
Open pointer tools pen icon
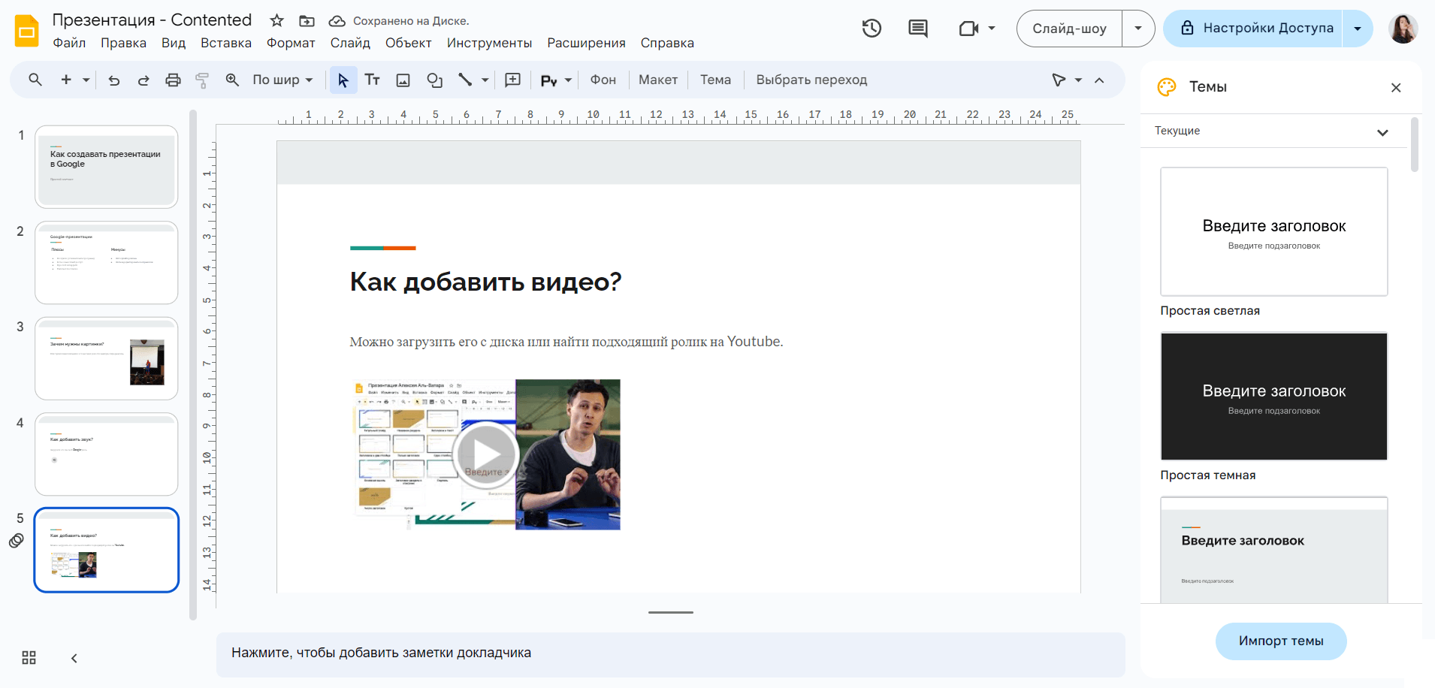click(x=1059, y=80)
